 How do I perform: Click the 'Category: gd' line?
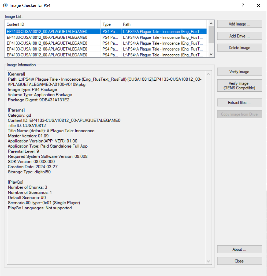19,115
